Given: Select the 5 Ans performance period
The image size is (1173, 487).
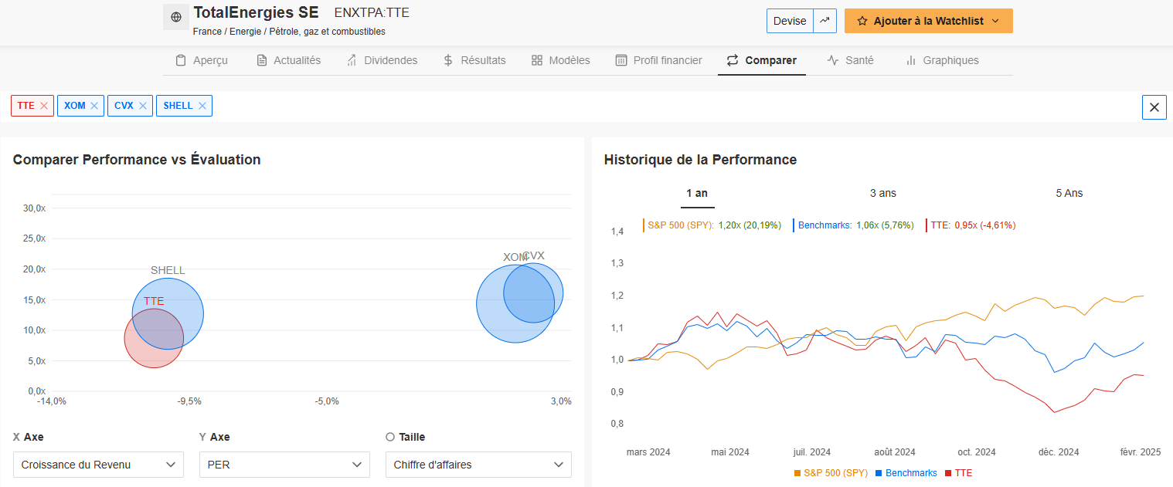Looking at the screenshot, I should click(1069, 193).
